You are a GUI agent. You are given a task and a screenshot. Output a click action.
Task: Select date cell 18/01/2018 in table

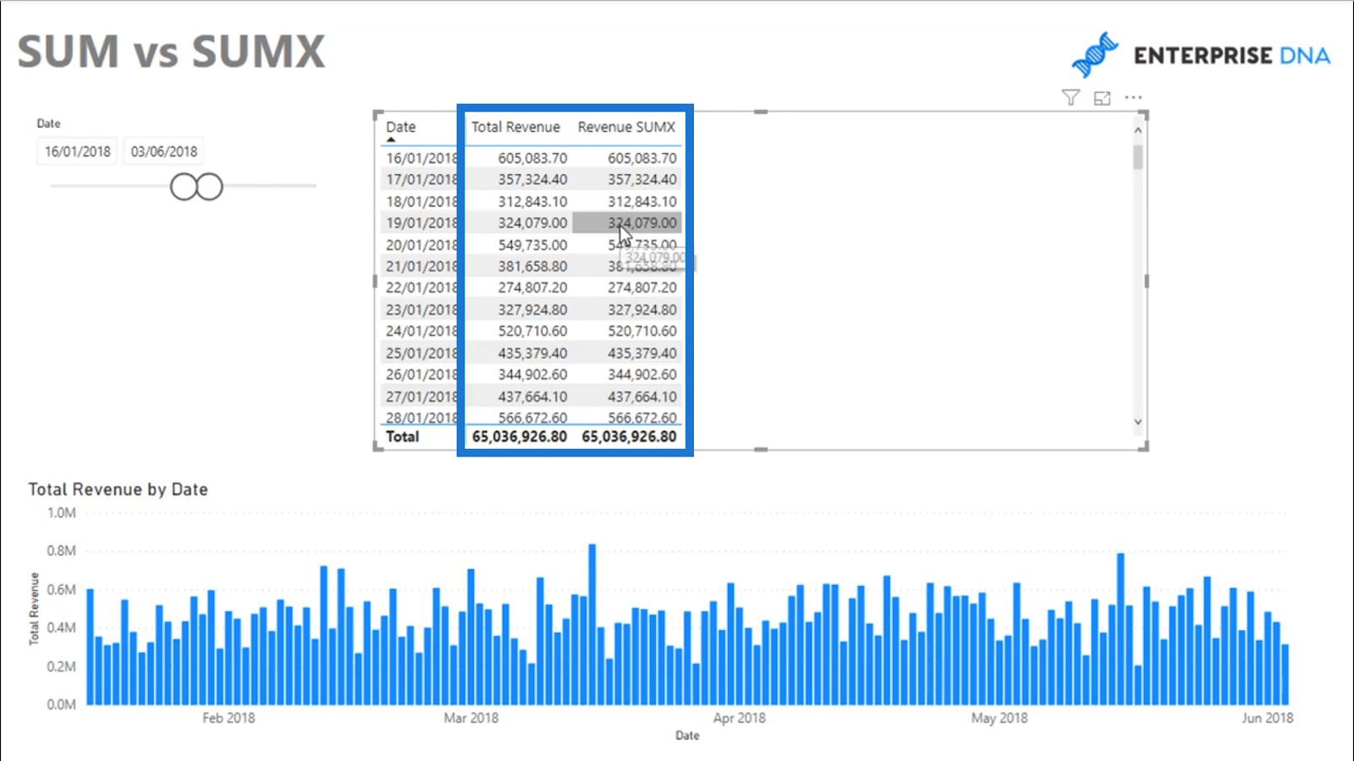click(x=421, y=201)
